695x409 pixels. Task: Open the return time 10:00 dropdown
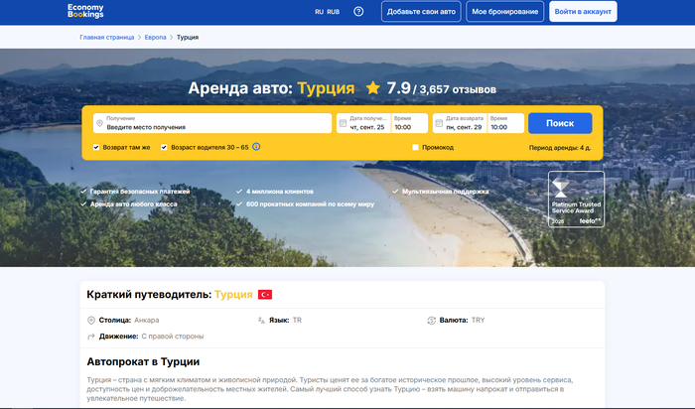pos(505,123)
